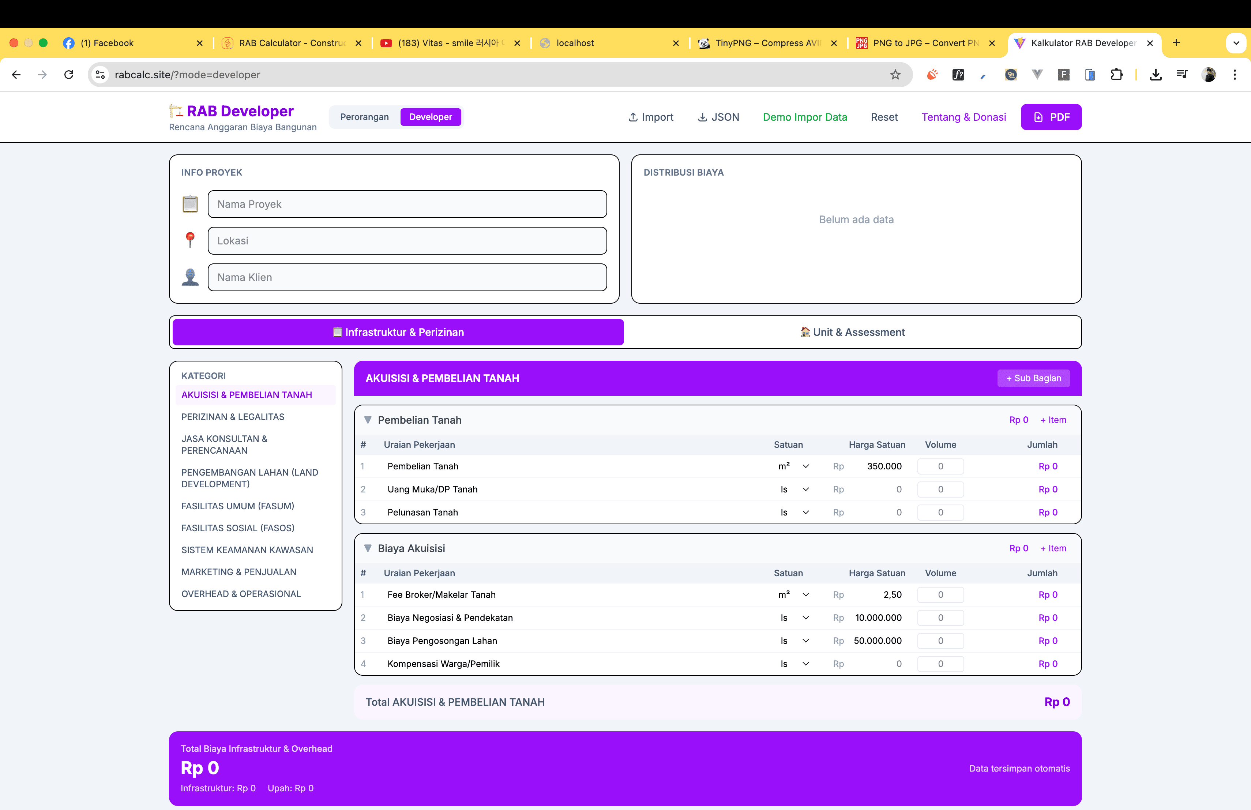The image size is (1251, 810).
Task: Reload the page using refresh icon
Action: pyautogui.click(x=68, y=75)
